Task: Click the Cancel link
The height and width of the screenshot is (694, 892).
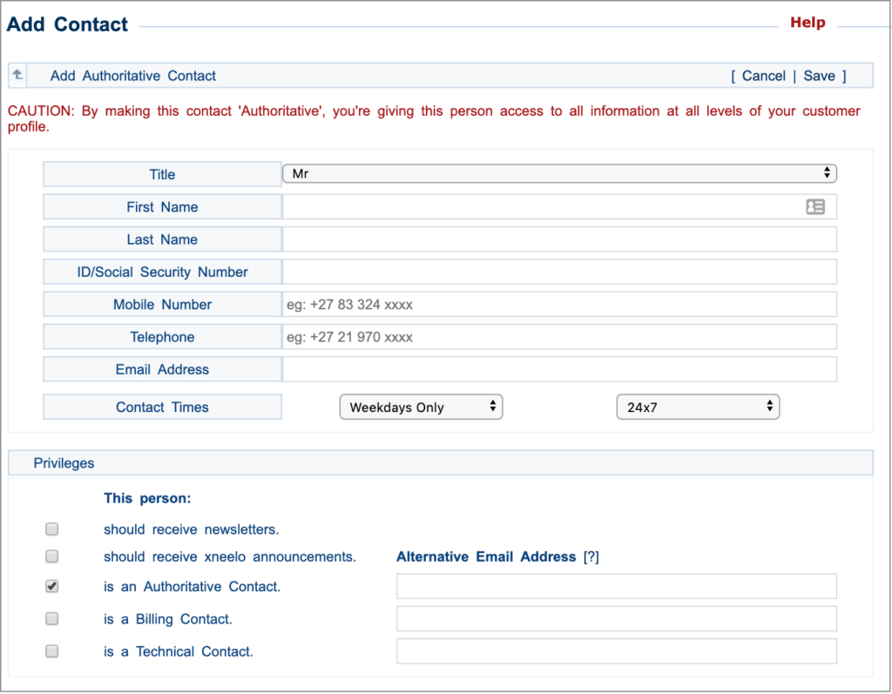Action: tap(762, 76)
